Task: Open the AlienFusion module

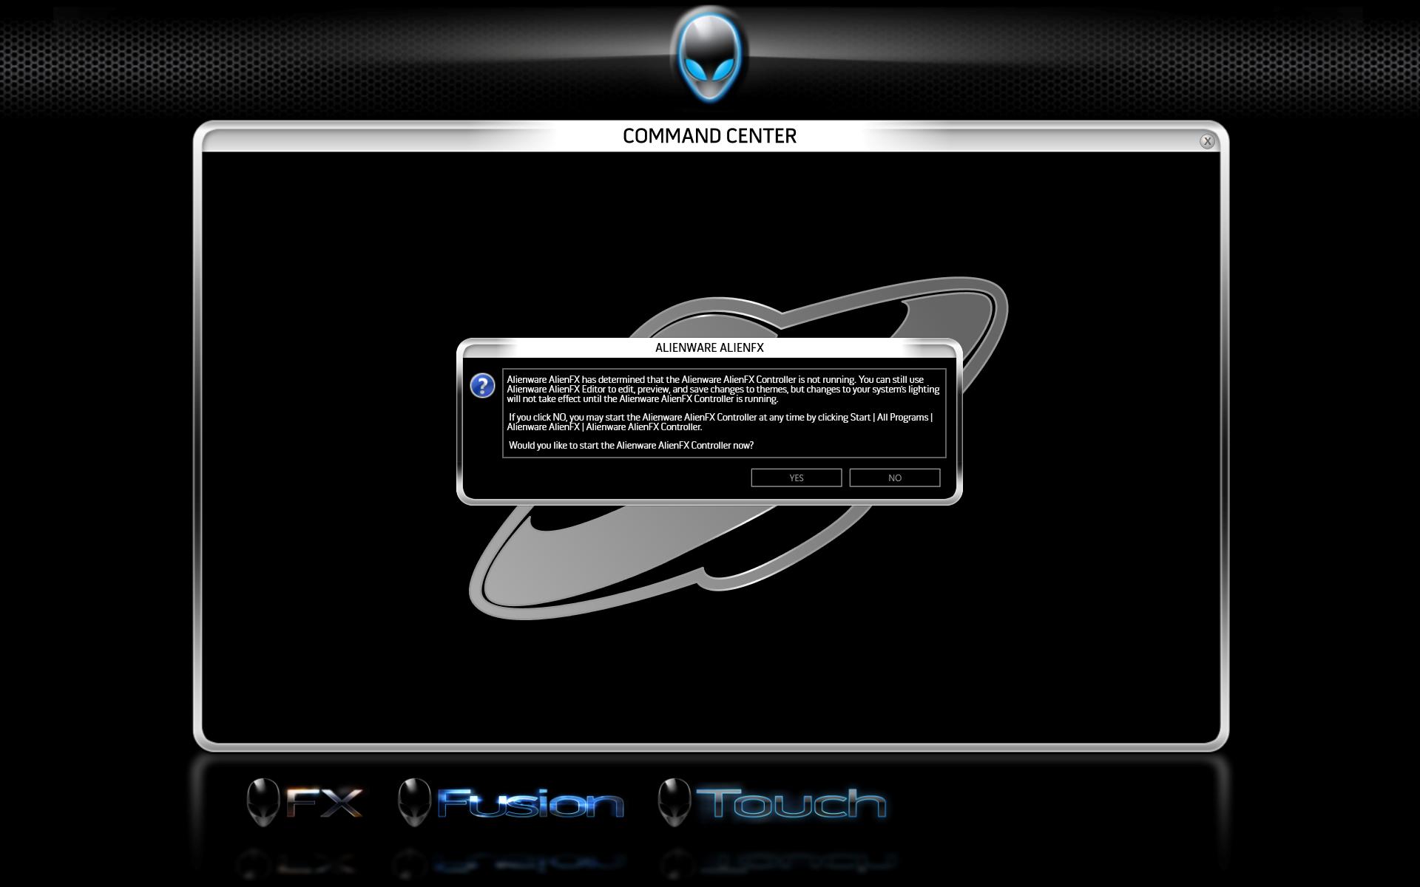Action: coord(511,802)
